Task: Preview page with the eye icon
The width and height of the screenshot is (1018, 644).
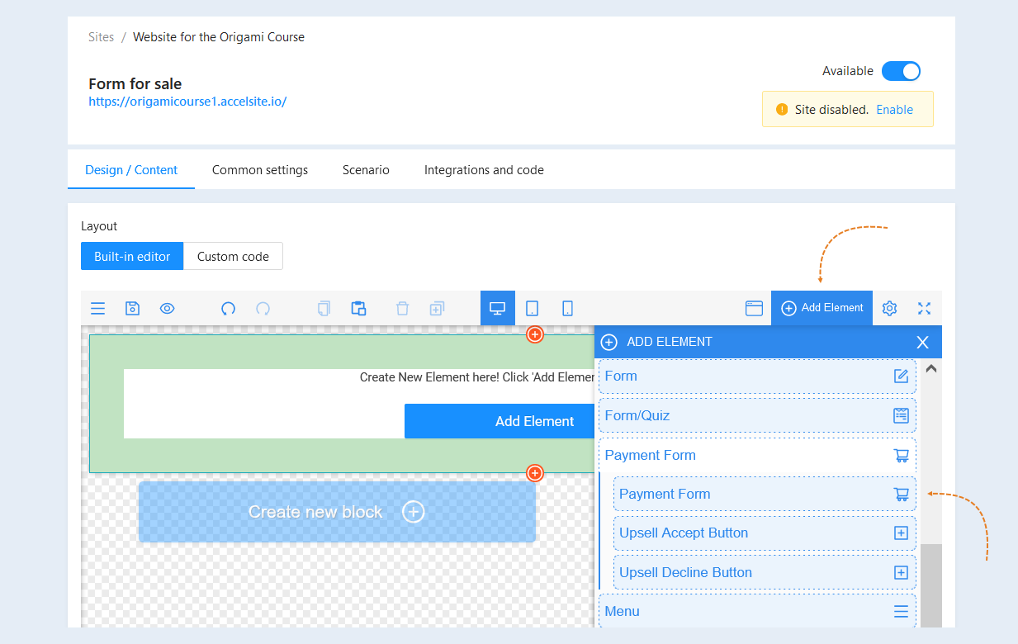Action: coord(167,309)
